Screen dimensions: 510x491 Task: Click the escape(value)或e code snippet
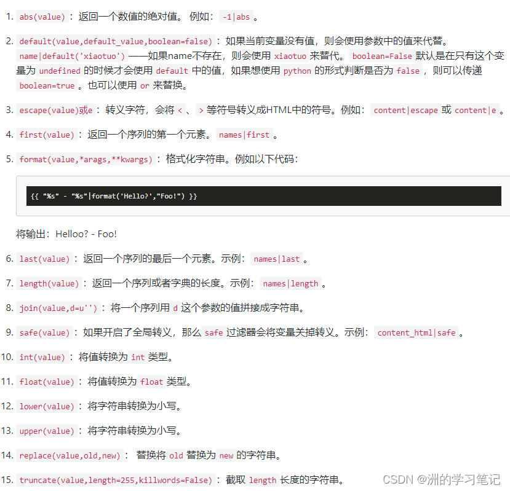click(56, 110)
